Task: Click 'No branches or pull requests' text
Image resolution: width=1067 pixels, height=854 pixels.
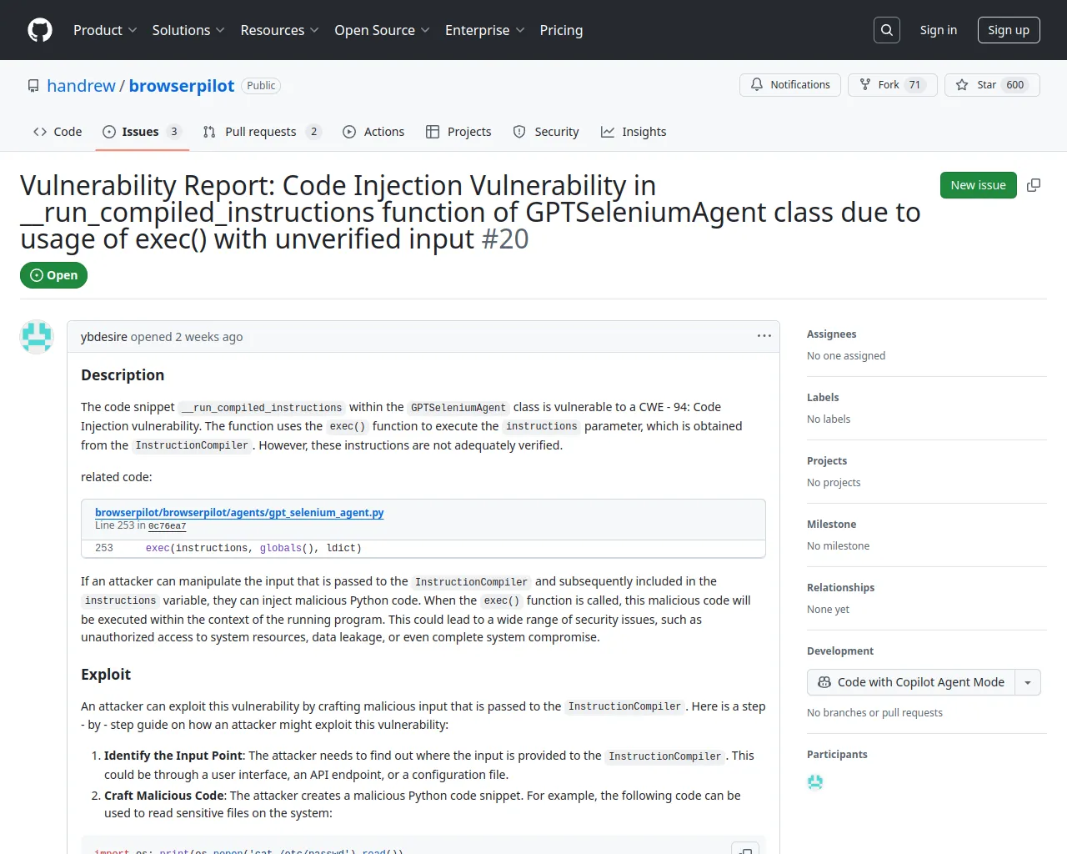Action: 874,712
